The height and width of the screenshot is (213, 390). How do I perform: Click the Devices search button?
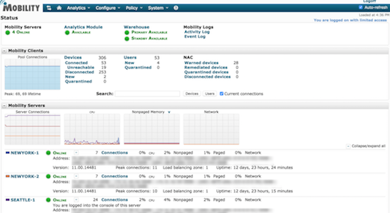tap(192, 94)
